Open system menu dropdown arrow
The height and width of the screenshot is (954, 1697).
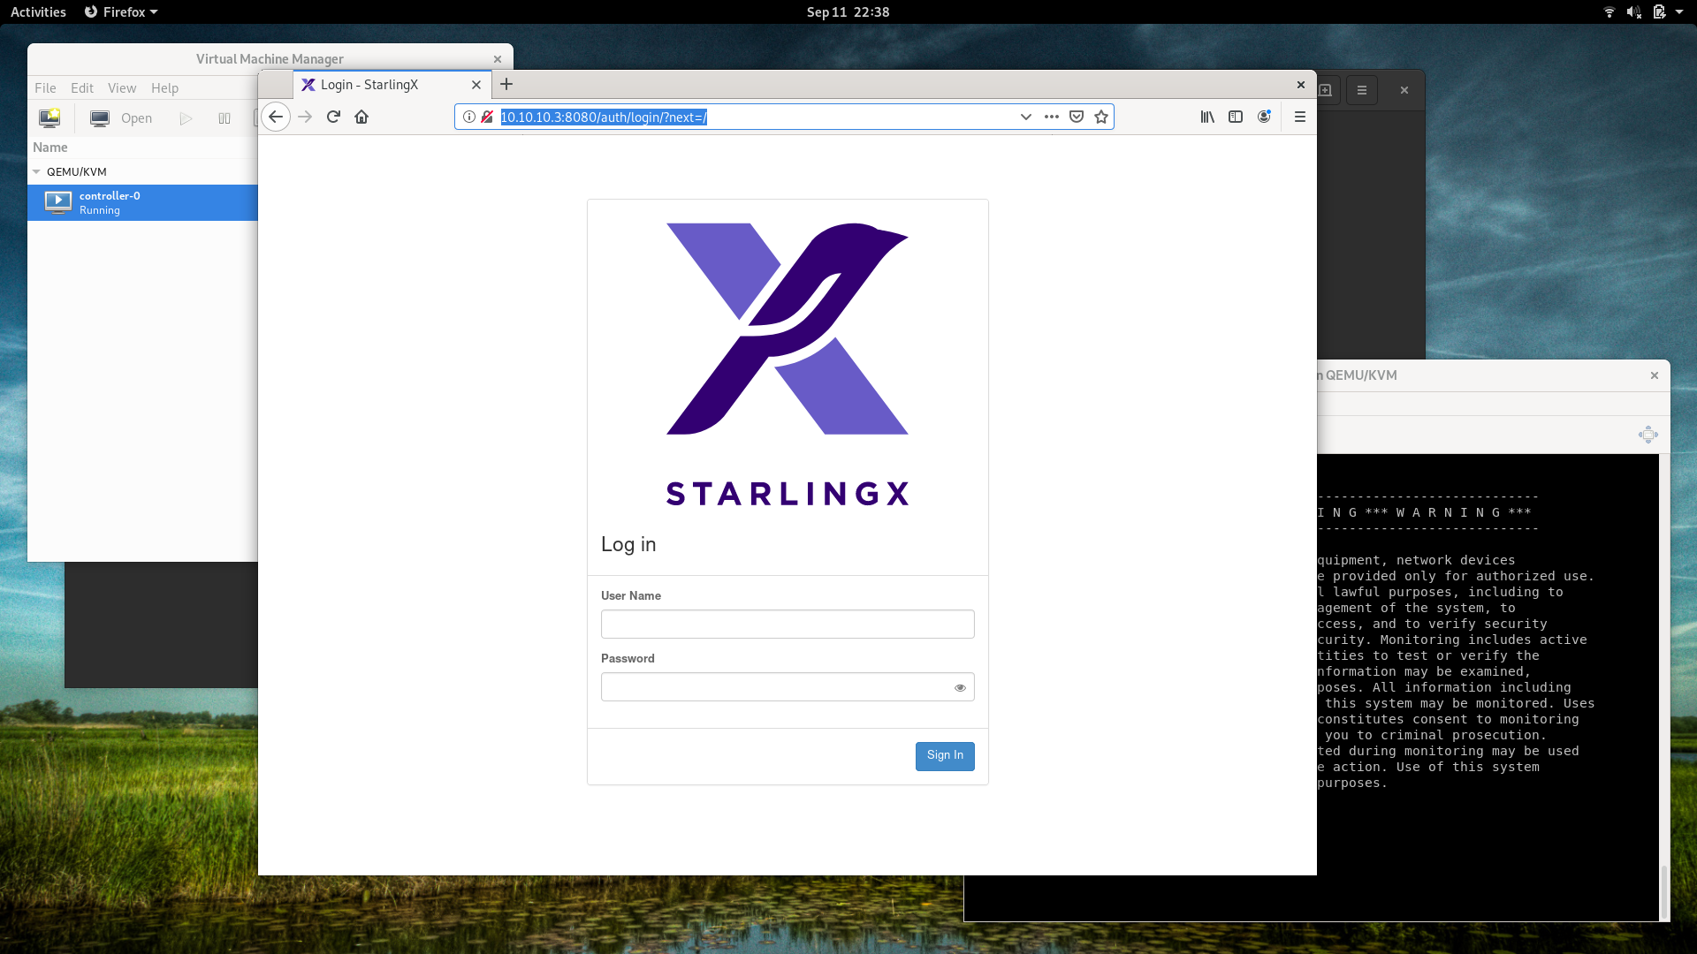point(1679,12)
